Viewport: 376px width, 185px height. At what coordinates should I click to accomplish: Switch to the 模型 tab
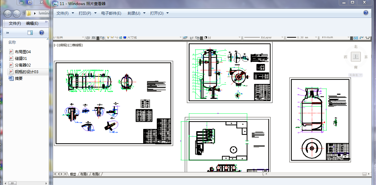point(73,174)
